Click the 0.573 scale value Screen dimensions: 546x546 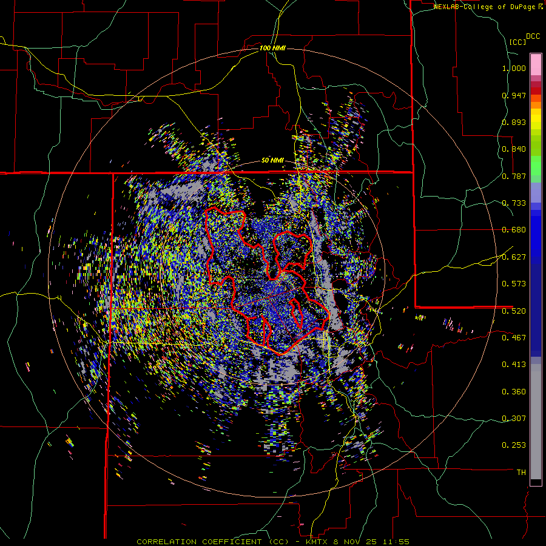(514, 284)
